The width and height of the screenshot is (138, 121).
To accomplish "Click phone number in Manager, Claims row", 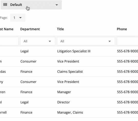I will click(128, 112).
